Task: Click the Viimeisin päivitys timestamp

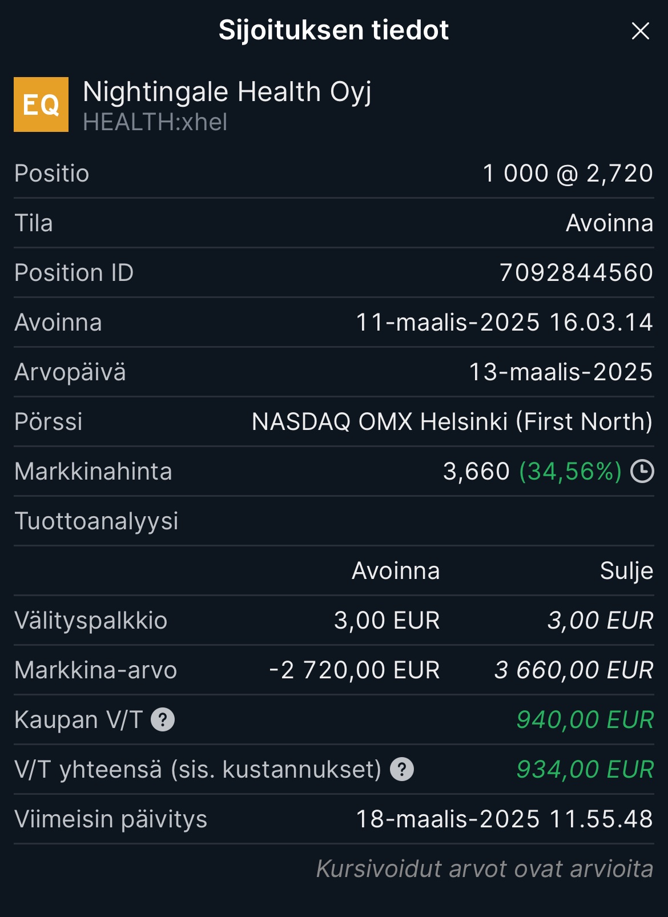Action: pyautogui.click(x=504, y=819)
